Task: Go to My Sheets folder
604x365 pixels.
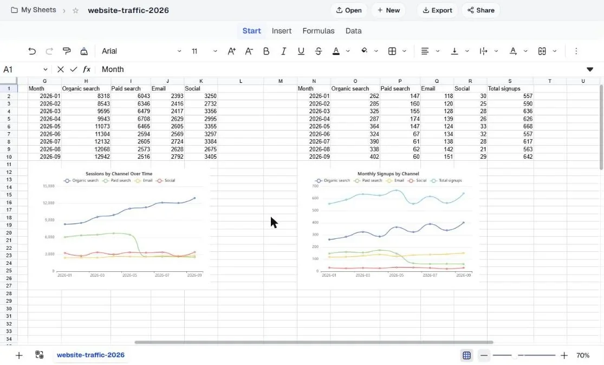Action: [34, 10]
